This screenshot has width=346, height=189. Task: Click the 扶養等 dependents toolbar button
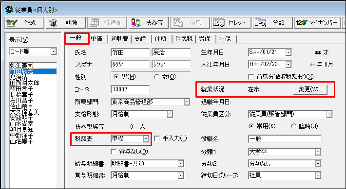[149, 23]
